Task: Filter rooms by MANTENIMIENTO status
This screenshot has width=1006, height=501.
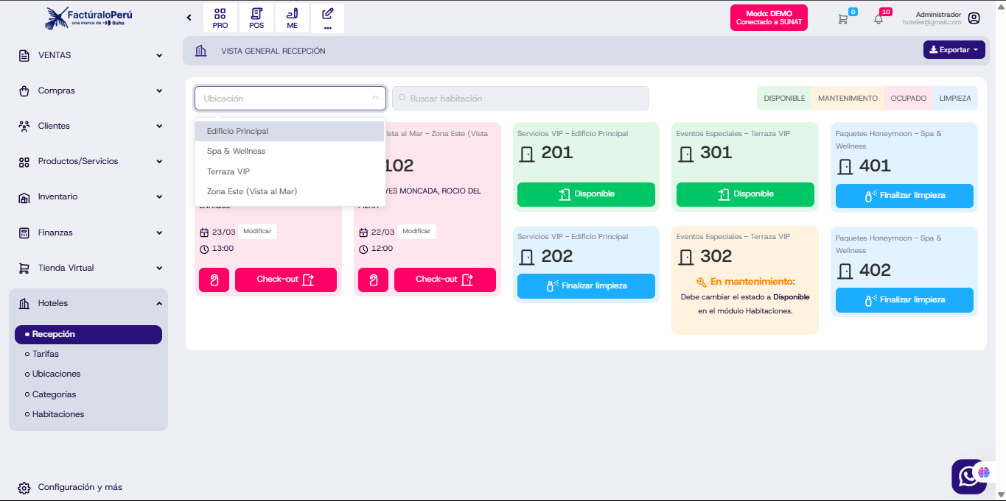Action: [x=848, y=99]
